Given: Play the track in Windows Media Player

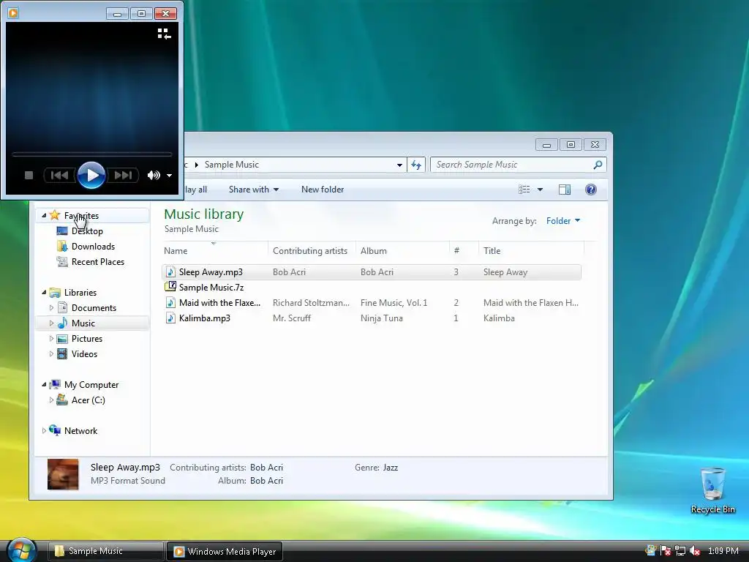Looking at the screenshot, I should [91, 175].
